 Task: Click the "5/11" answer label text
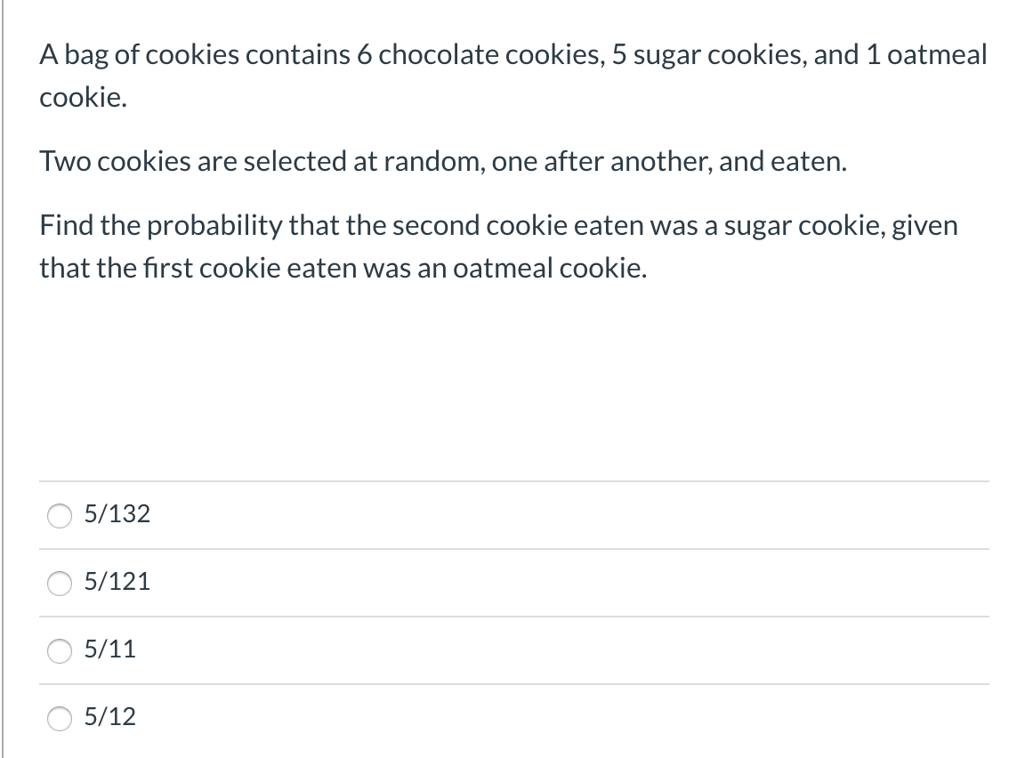109,649
